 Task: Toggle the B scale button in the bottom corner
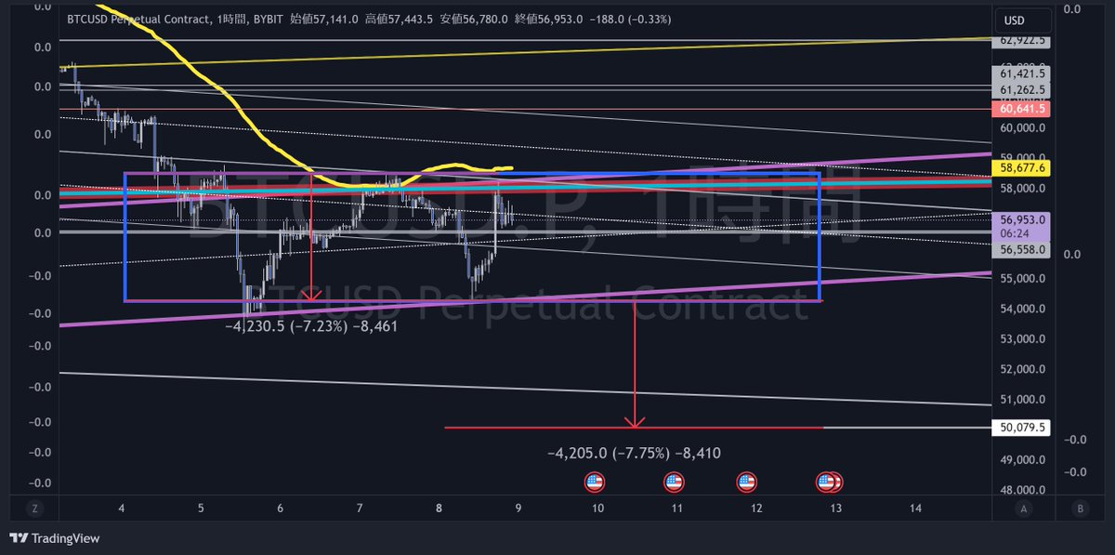(1080, 509)
